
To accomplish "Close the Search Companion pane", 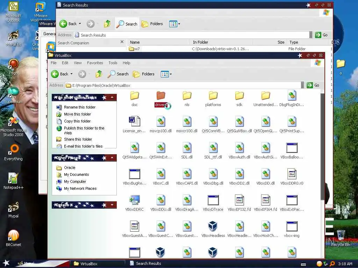I will 122,42.
